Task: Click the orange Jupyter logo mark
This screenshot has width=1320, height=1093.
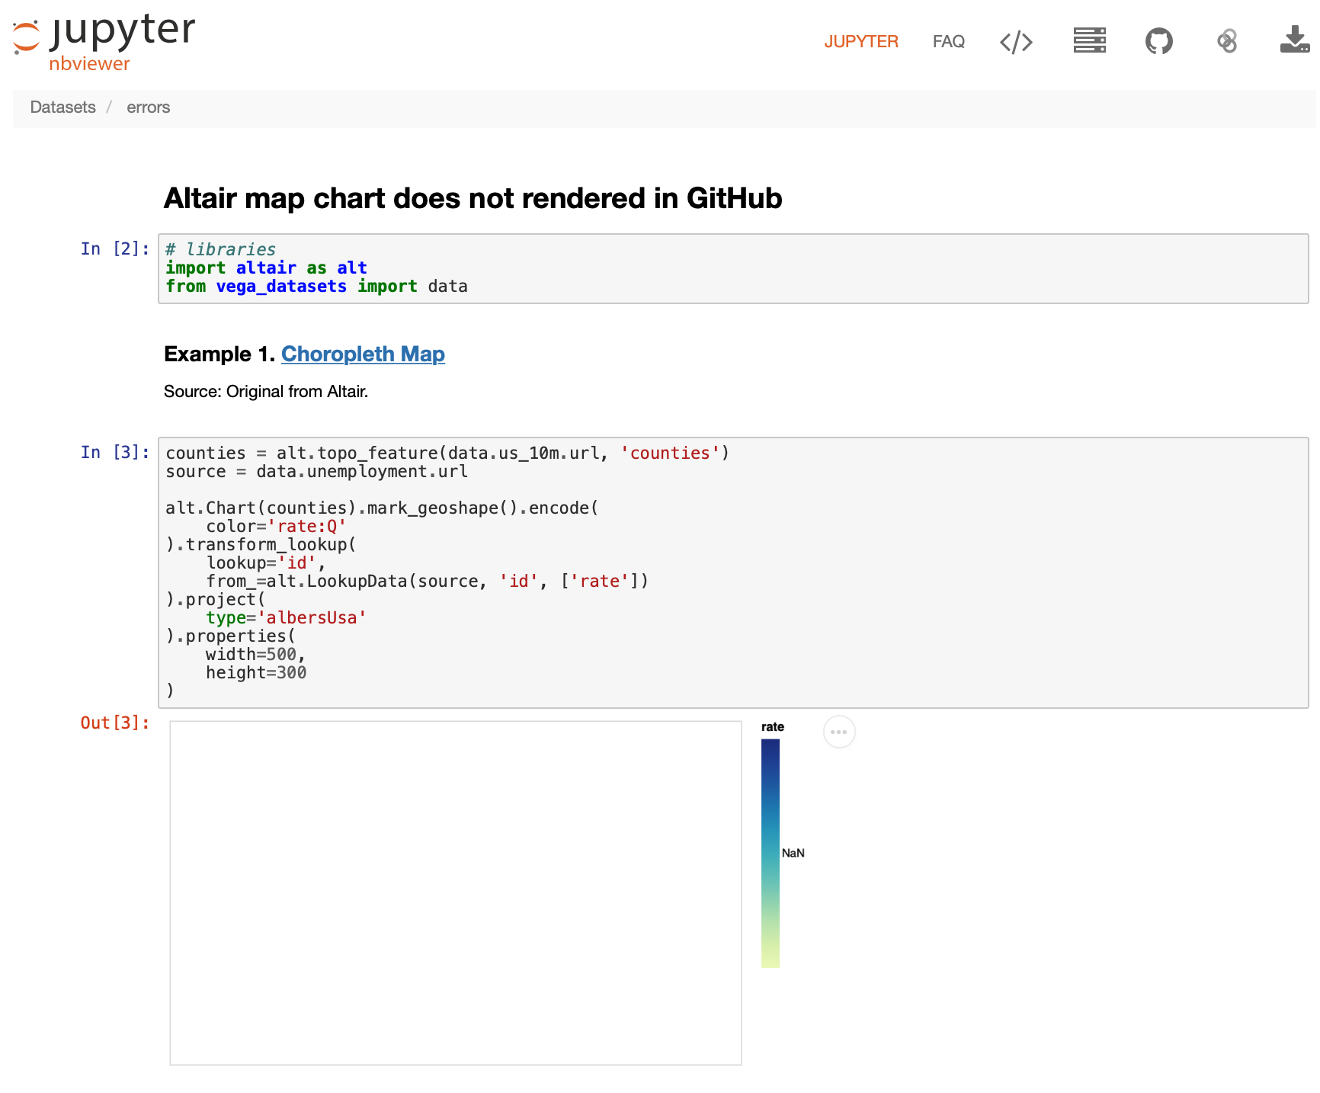Action: [x=25, y=37]
